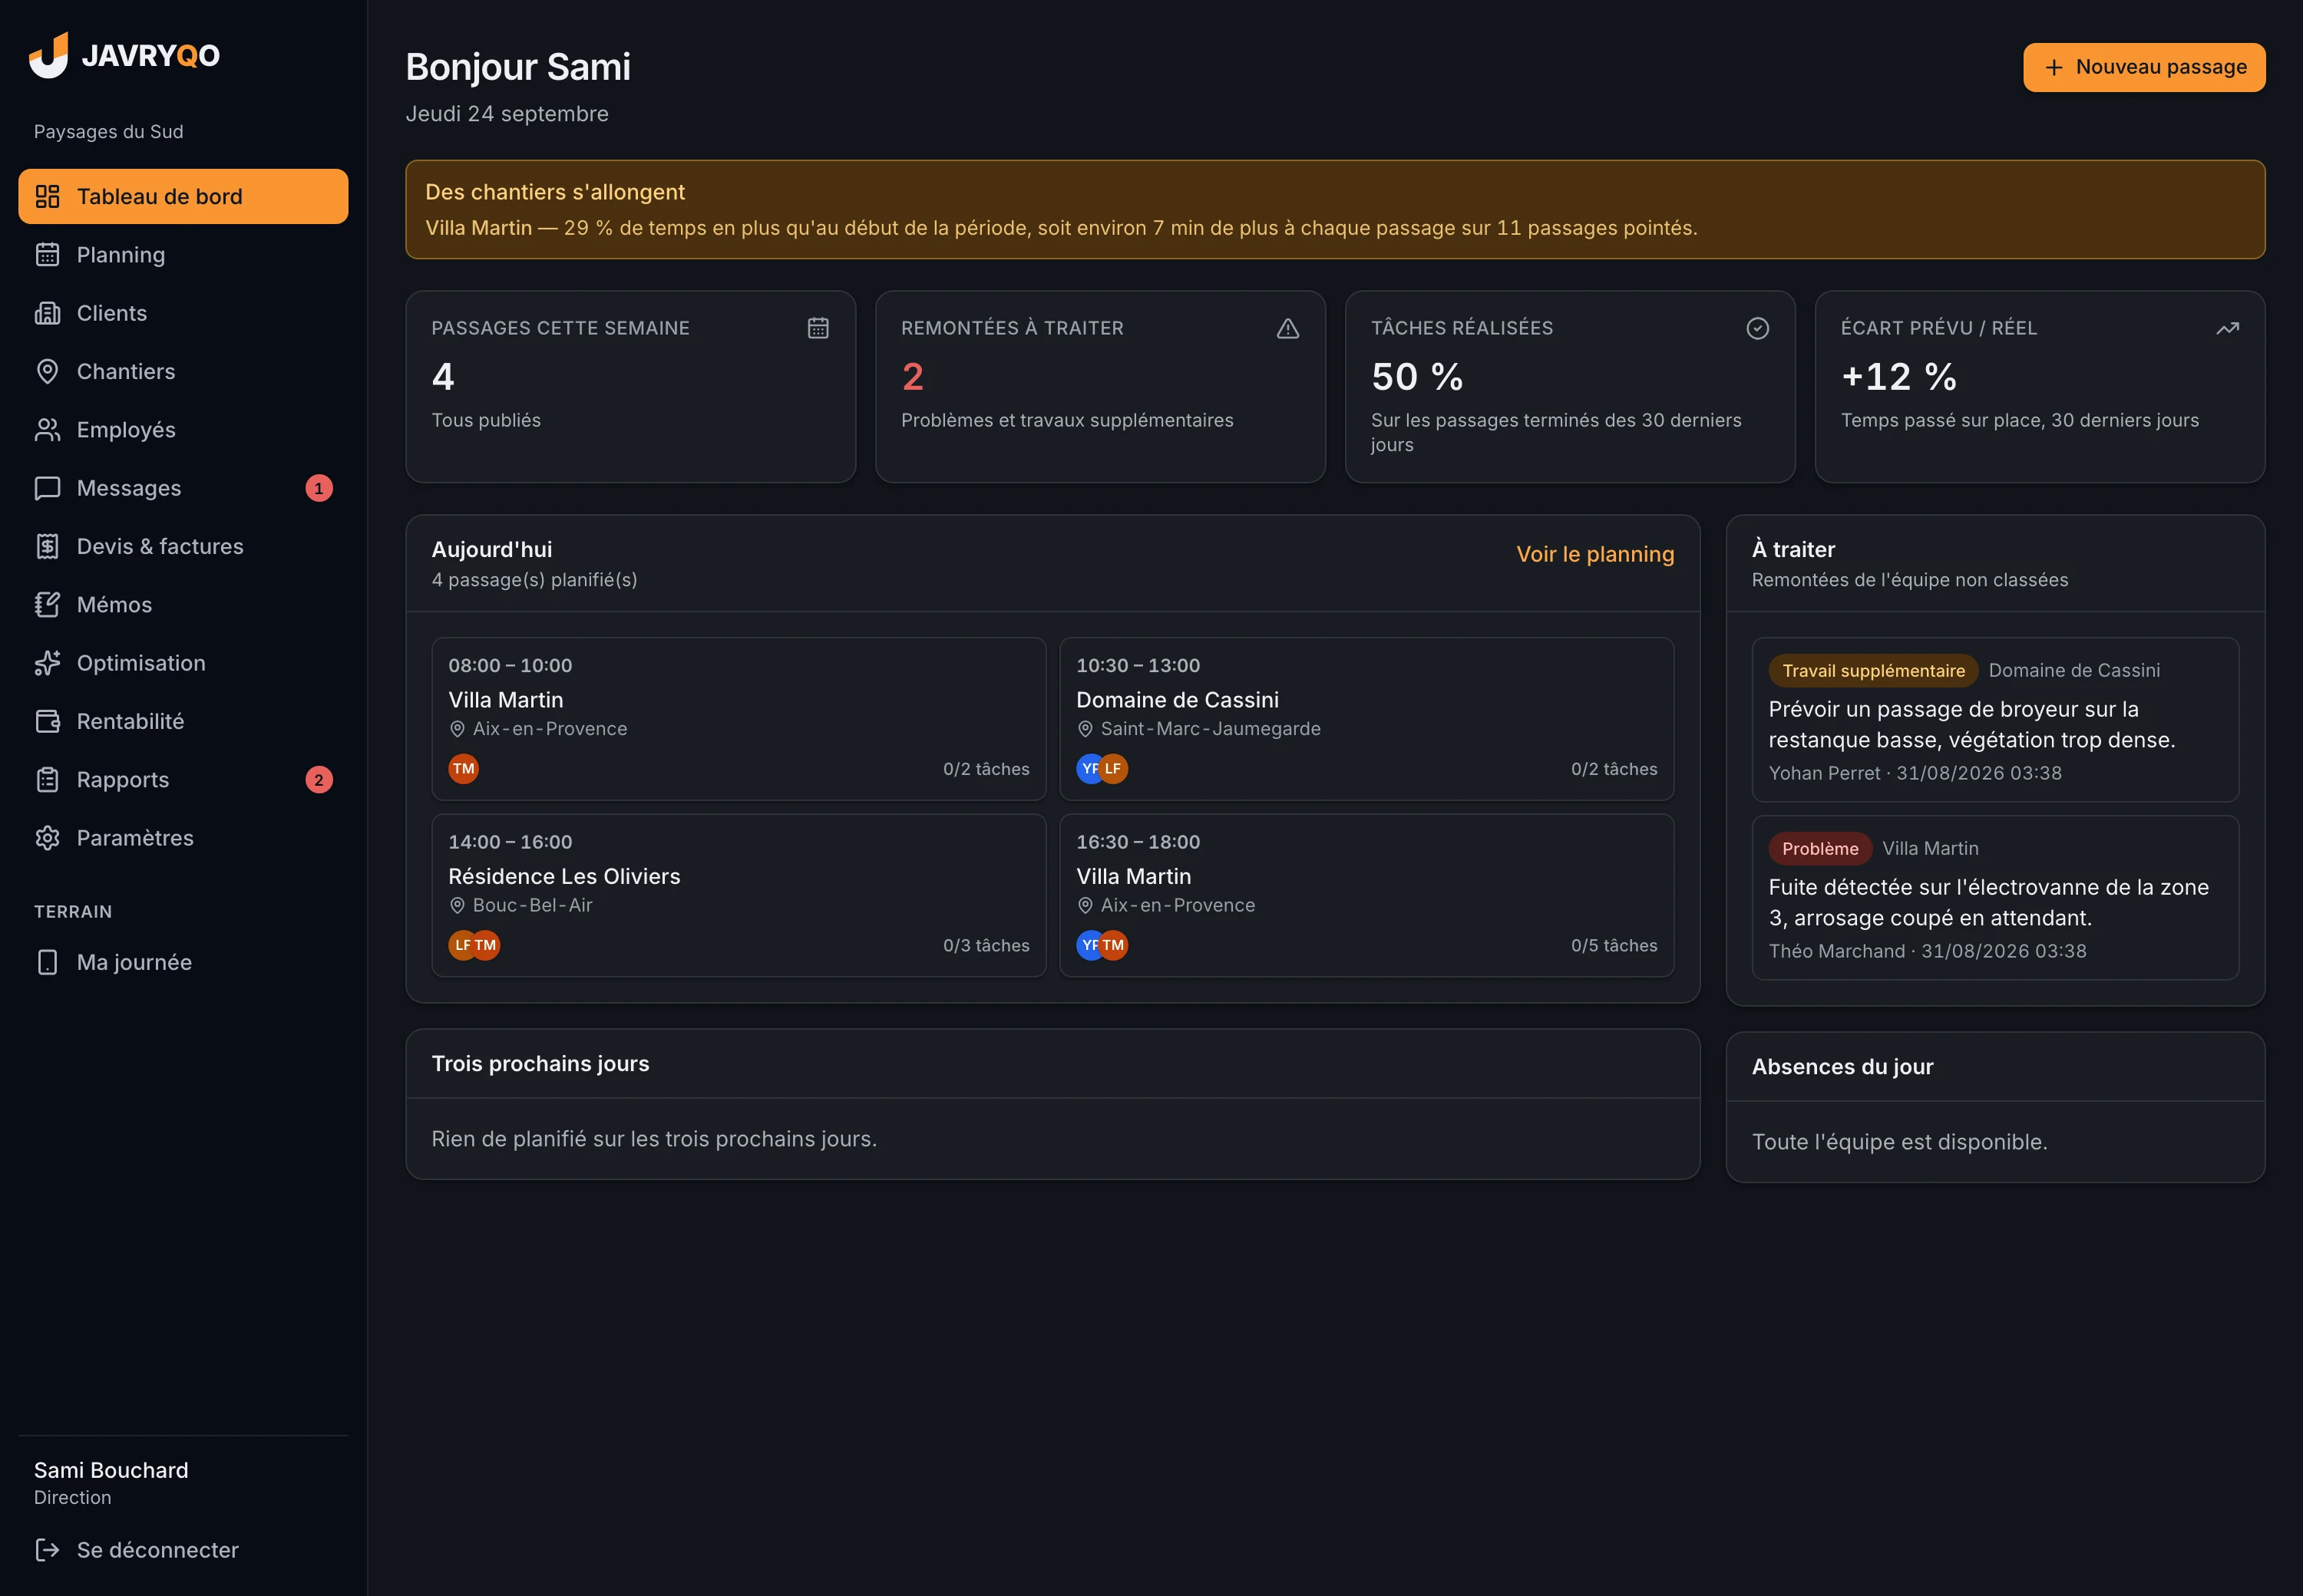Open the Problème remontée from Théo Marchand

(1995, 897)
